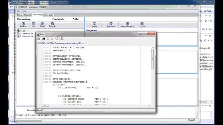This screenshot has height=125, width=223.
Task: Select grpData field in Eclipse outline
Action: point(206,57)
